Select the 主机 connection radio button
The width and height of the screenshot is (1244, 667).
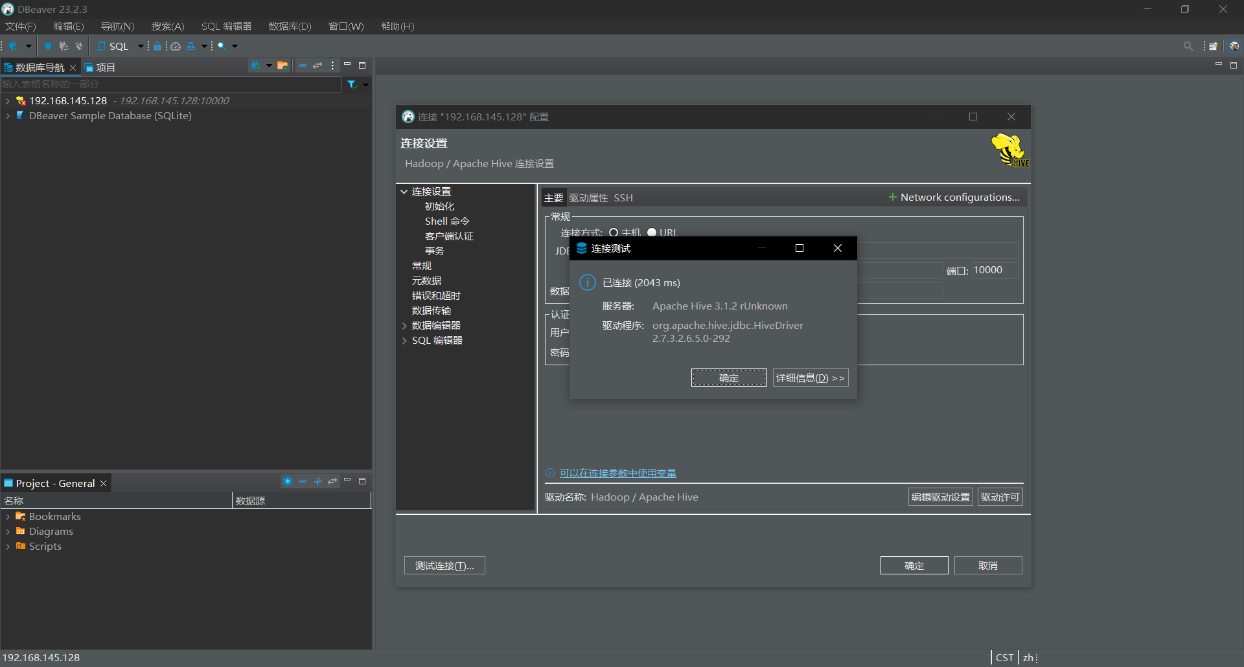[614, 232]
